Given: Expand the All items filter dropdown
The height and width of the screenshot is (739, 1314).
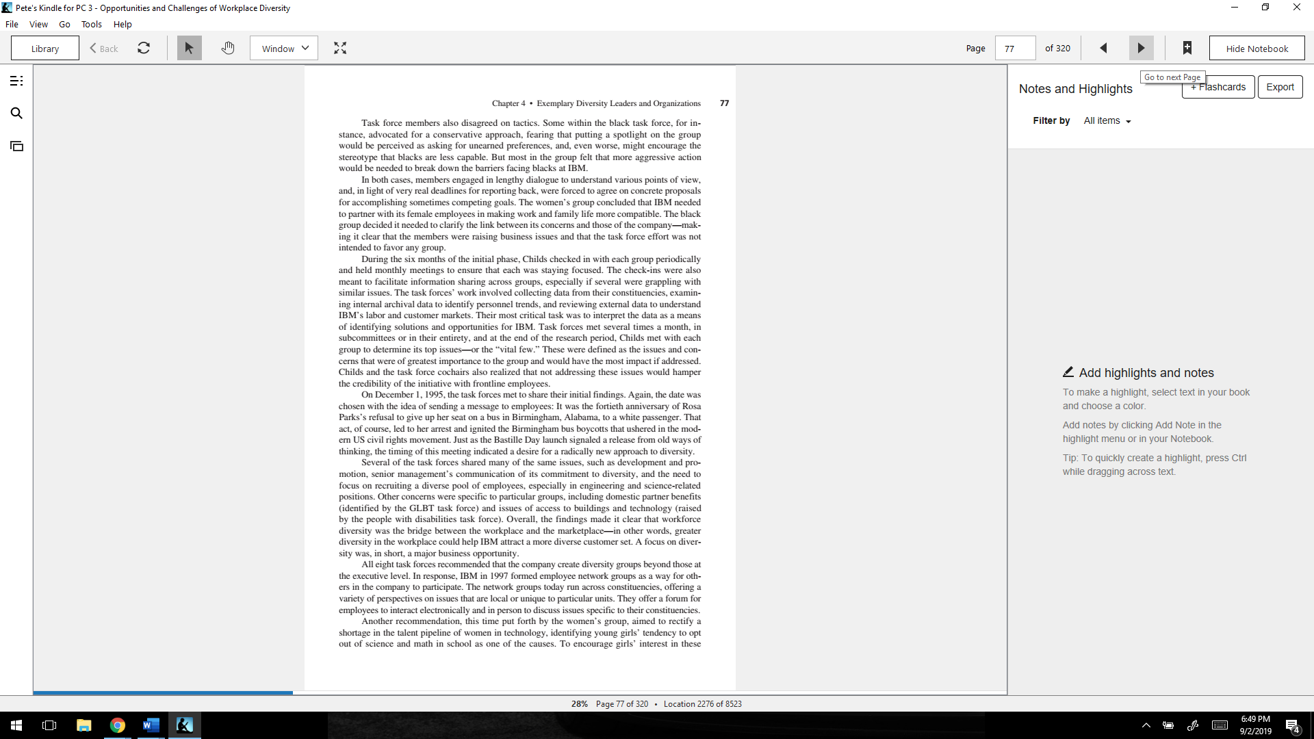Looking at the screenshot, I should 1107,121.
